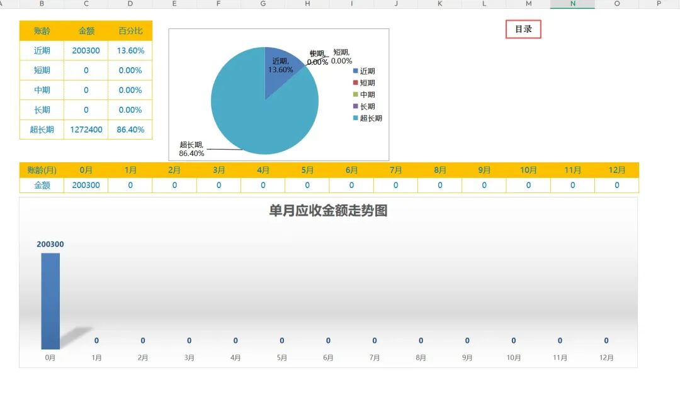
Task: Select the 6月 header cell in the table
Action: pos(351,170)
